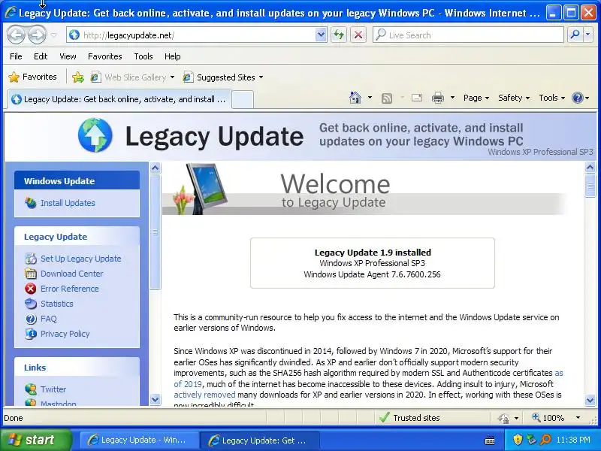
Task: Open the Error Reference link
Action: (x=69, y=289)
